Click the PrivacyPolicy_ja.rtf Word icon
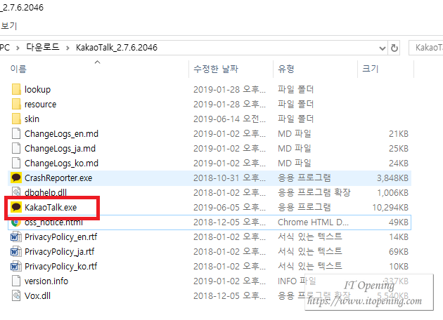This screenshot has width=443, height=320. 16,251
